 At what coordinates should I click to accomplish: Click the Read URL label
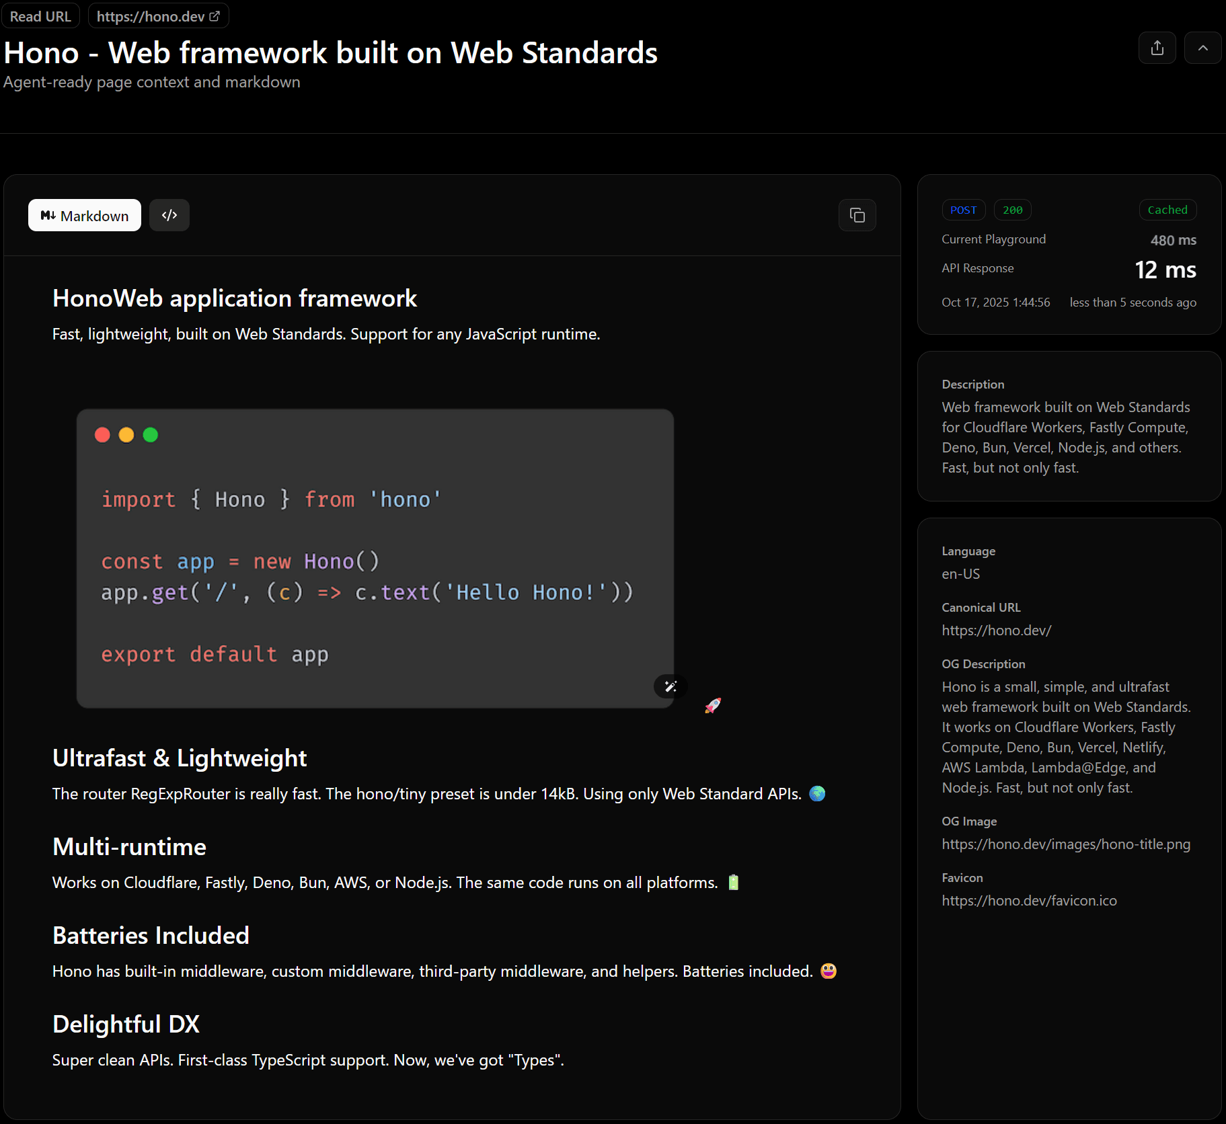click(x=40, y=15)
